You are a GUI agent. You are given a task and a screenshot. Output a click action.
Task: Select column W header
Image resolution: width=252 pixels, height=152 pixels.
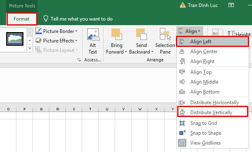point(140,109)
